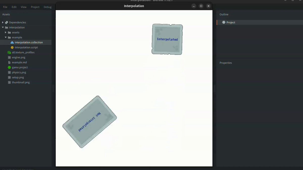Click the Project icon in Outline
This screenshot has width=303, height=170.
(224, 22)
